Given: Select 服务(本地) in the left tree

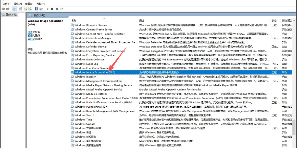Looking at the screenshot, I should point(11,15).
